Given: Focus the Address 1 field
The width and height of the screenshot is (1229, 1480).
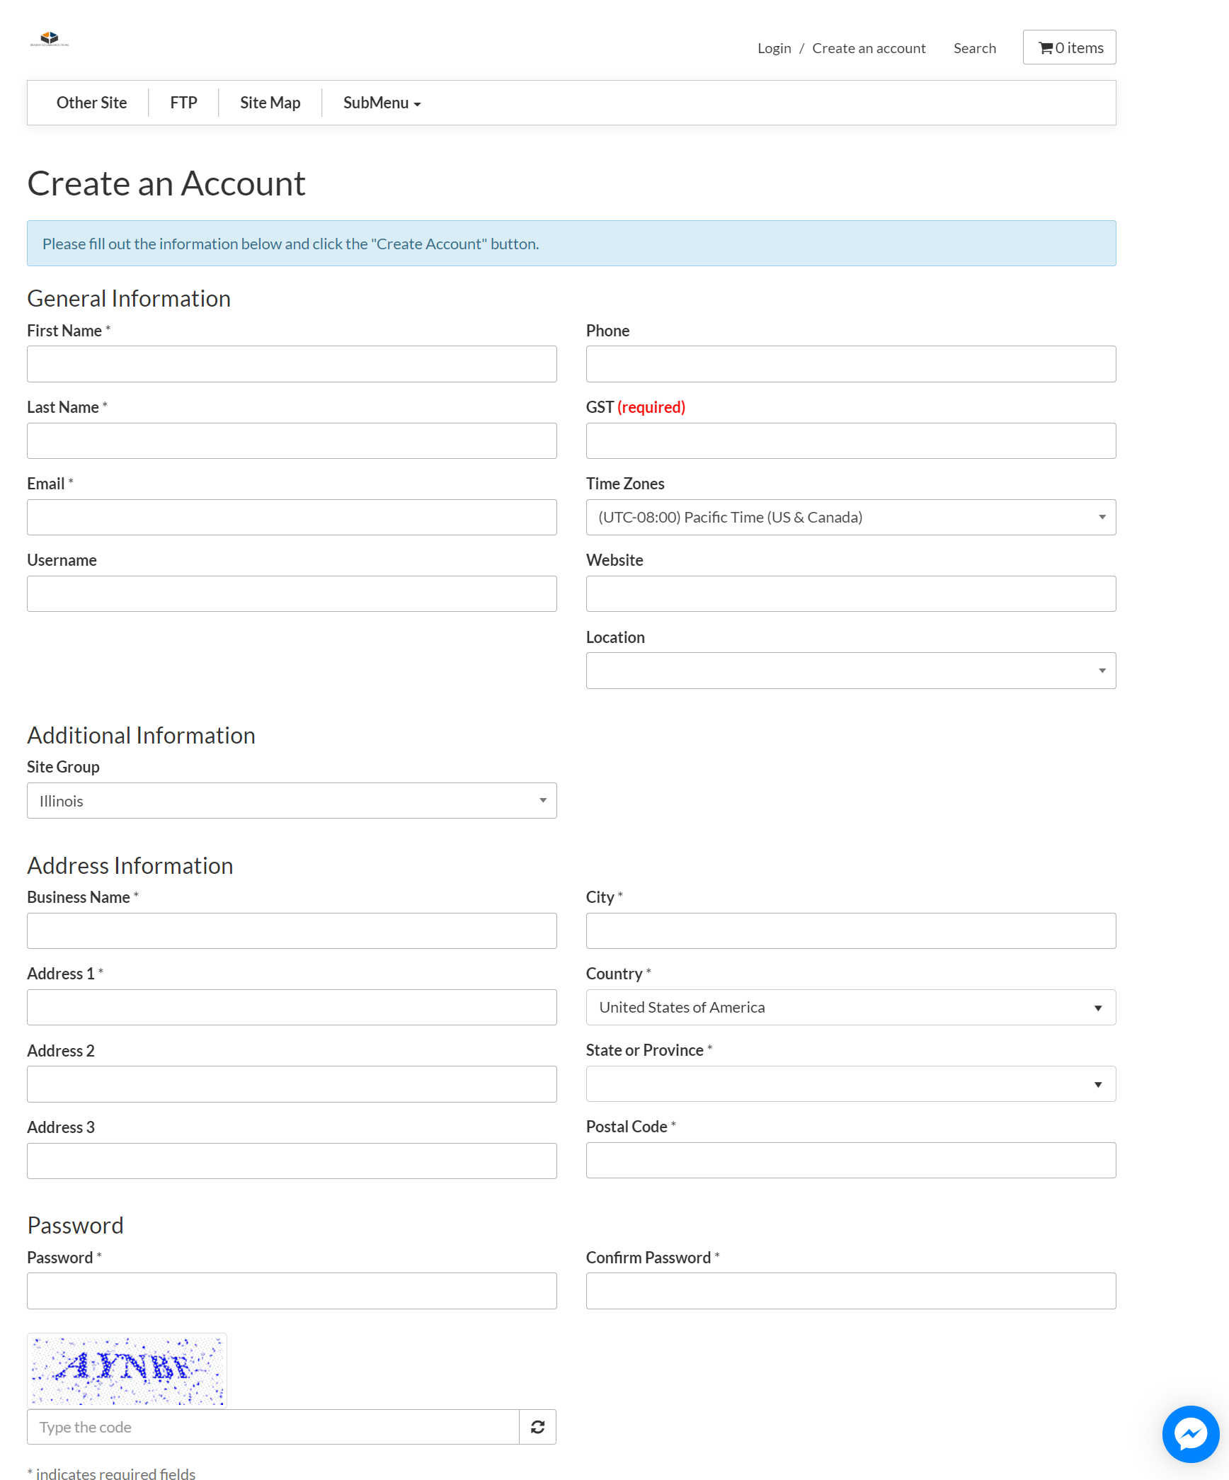Looking at the screenshot, I should 292,1008.
